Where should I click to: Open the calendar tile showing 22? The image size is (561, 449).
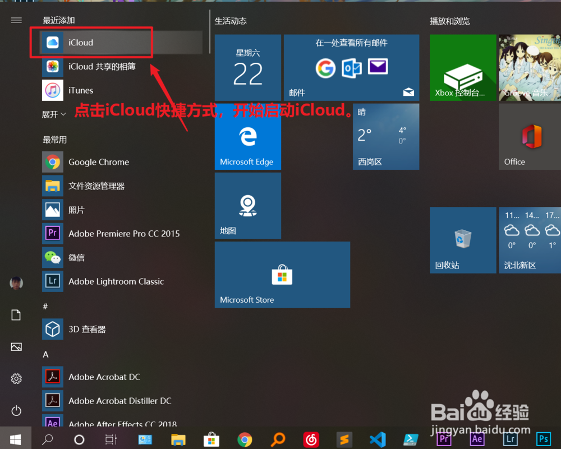coord(247,68)
